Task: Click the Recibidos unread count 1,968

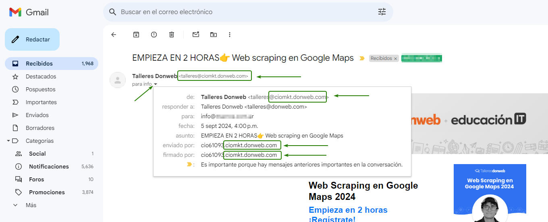Action: [x=87, y=64]
